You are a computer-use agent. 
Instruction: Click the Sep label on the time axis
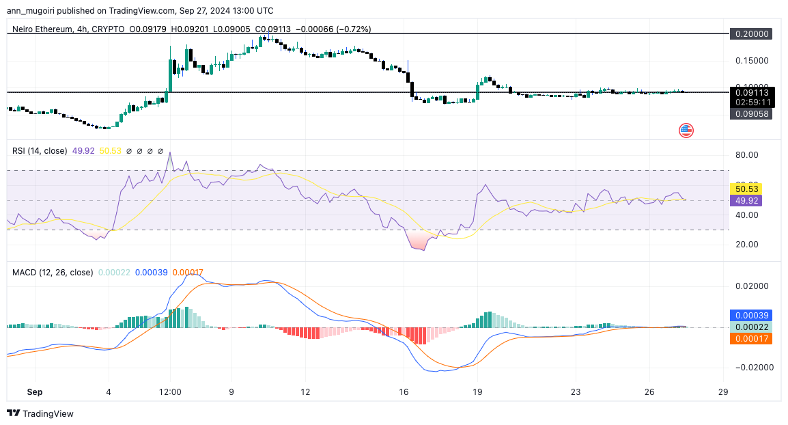(34, 392)
